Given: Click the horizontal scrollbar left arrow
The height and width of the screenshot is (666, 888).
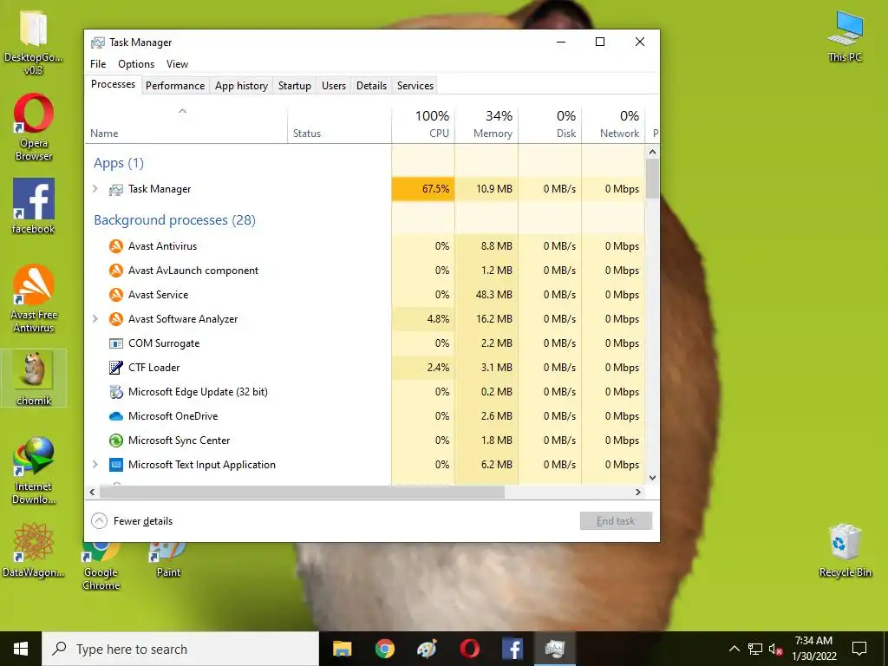Looking at the screenshot, I should [x=92, y=493].
